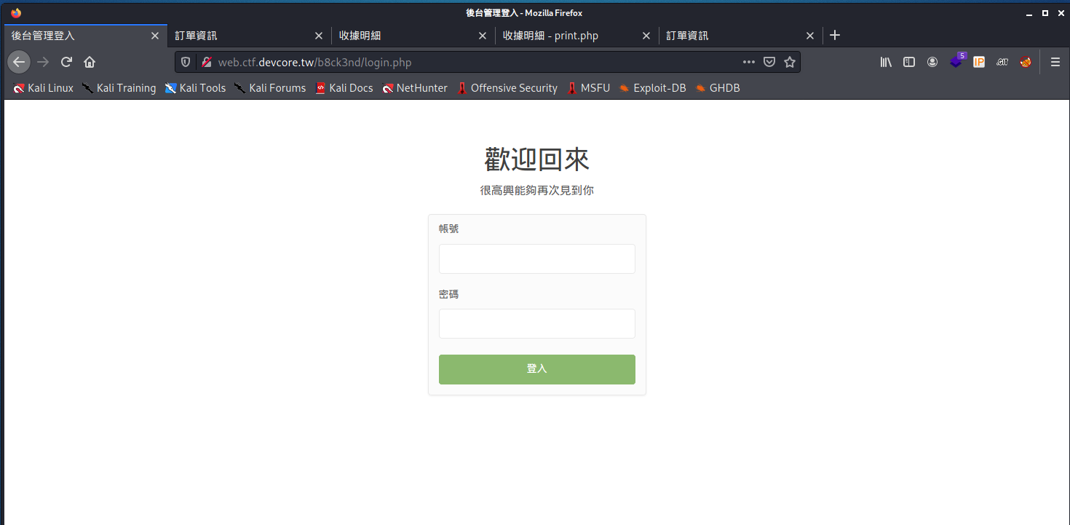Focus the 帳號 account input field
The height and width of the screenshot is (525, 1070).
pyautogui.click(x=536, y=258)
